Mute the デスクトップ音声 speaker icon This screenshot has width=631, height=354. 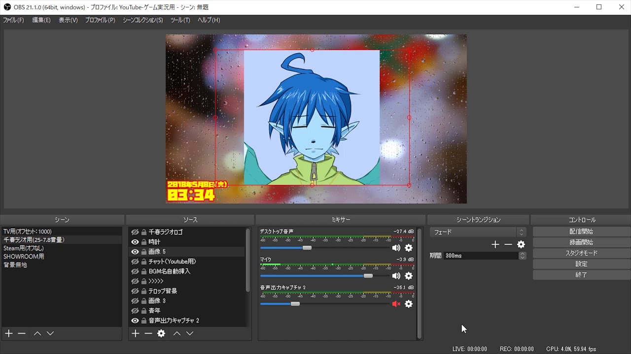(x=396, y=248)
